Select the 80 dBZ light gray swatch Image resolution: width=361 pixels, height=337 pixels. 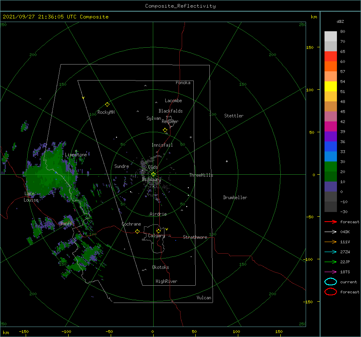pos(331,36)
